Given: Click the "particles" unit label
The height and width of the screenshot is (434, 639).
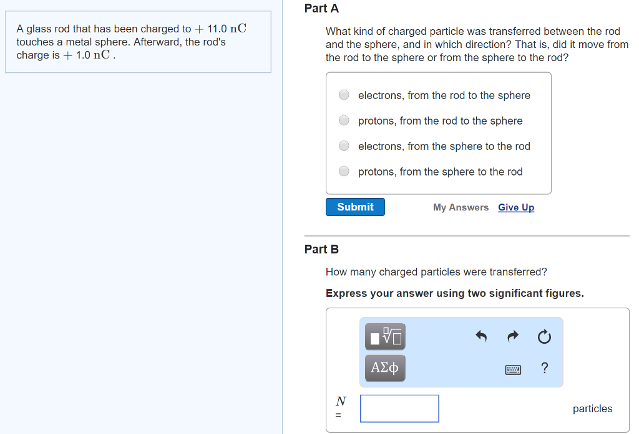Looking at the screenshot, I should [592, 408].
